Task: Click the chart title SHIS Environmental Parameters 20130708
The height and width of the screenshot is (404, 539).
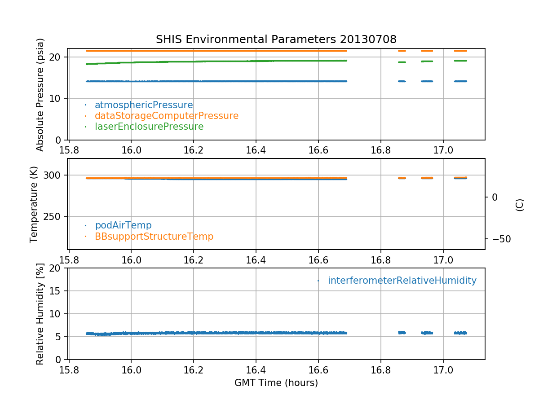Action: pos(276,40)
